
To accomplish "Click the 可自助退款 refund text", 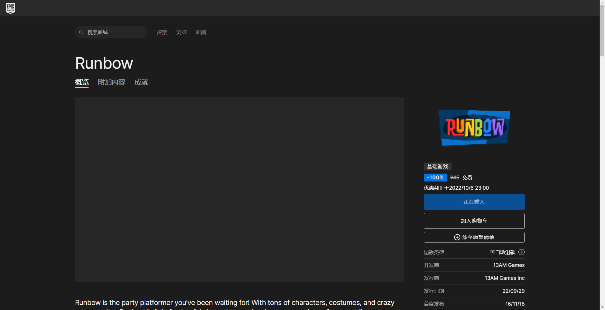I will coord(503,252).
